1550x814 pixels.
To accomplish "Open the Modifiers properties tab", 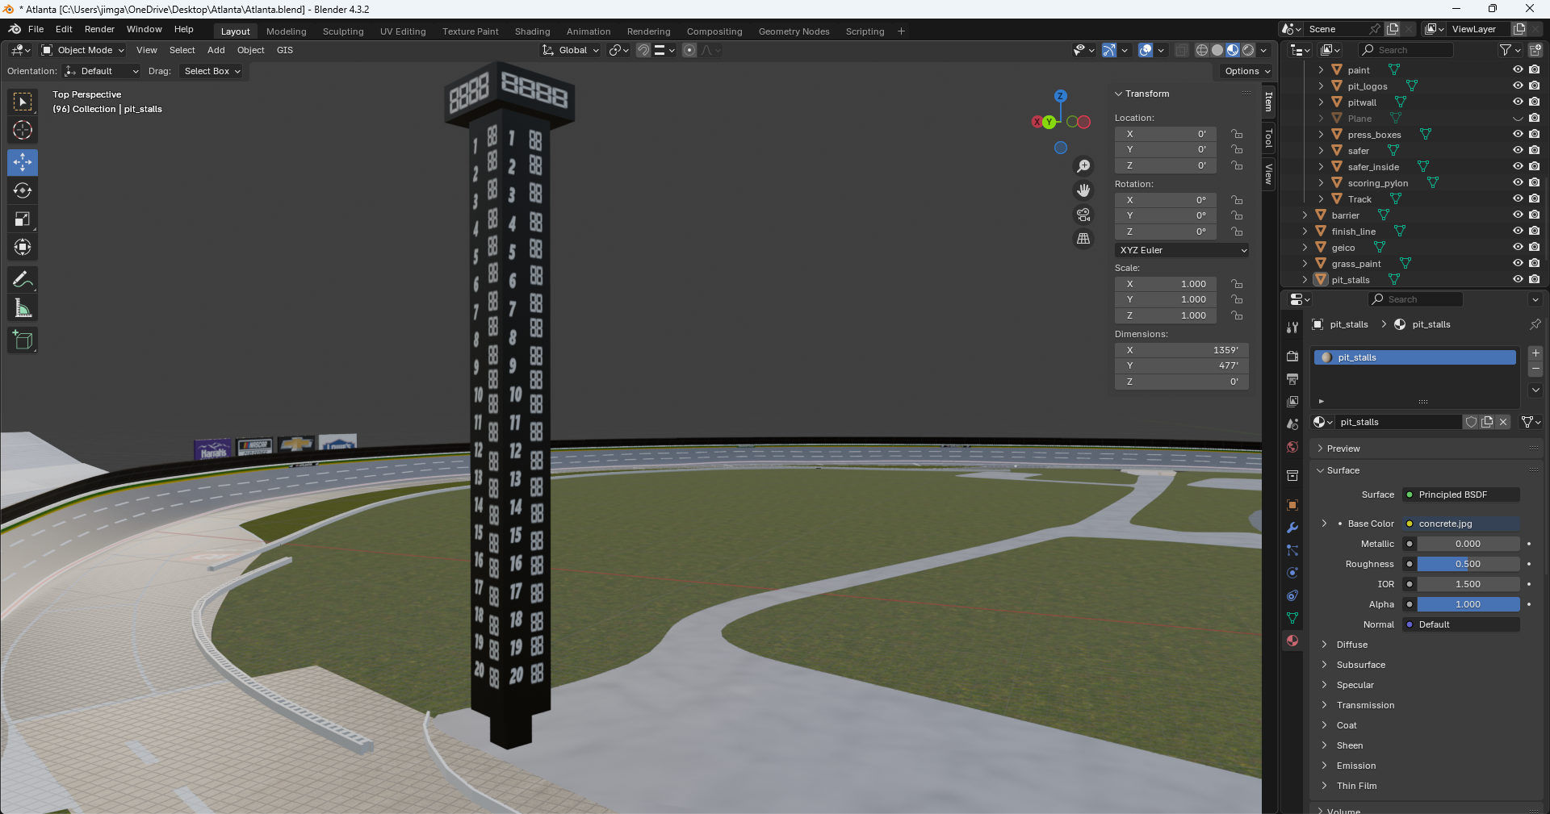I will [x=1292, y=528].
